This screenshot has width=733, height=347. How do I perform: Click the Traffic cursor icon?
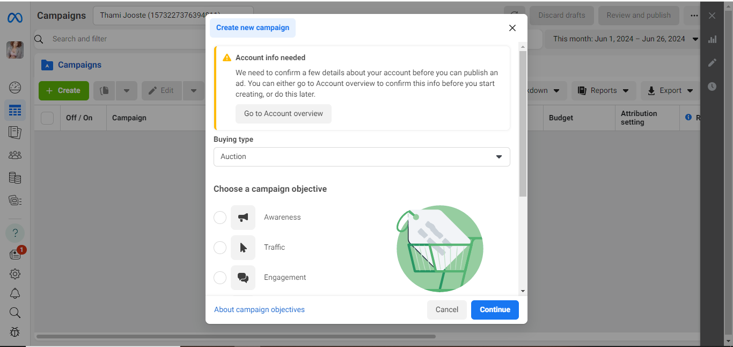[x=243, y=248]
